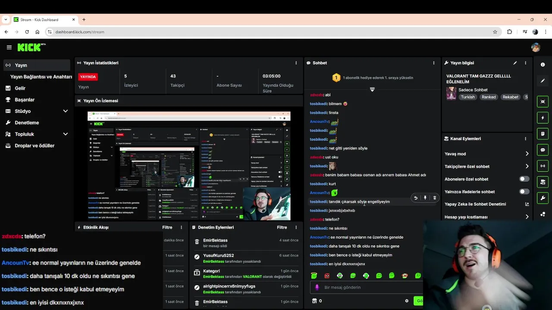
Task: Expand the Stüdyo sidebar section
Action: tap(66, 111)
